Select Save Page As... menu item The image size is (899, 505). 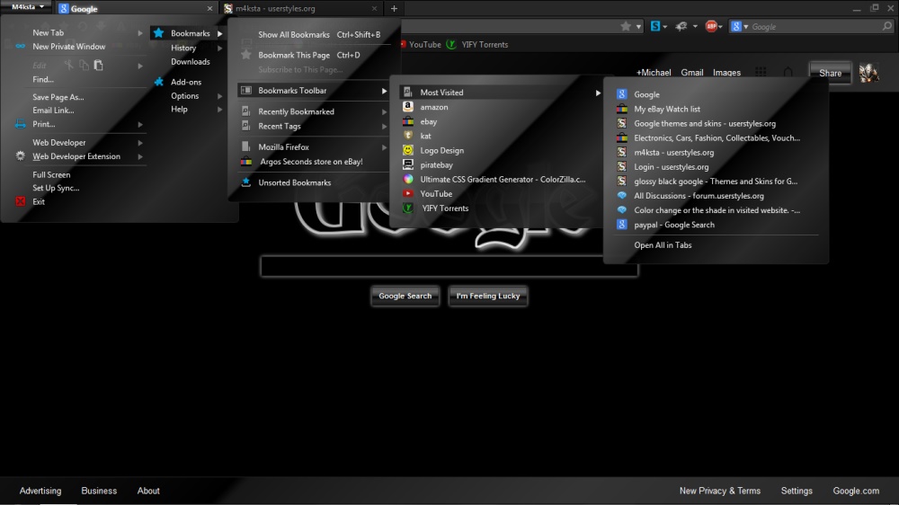[58, 97]
